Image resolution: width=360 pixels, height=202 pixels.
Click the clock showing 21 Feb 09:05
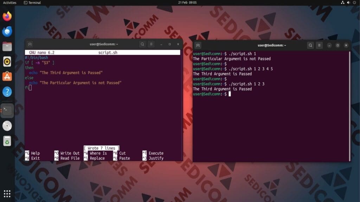pos(187,2)
